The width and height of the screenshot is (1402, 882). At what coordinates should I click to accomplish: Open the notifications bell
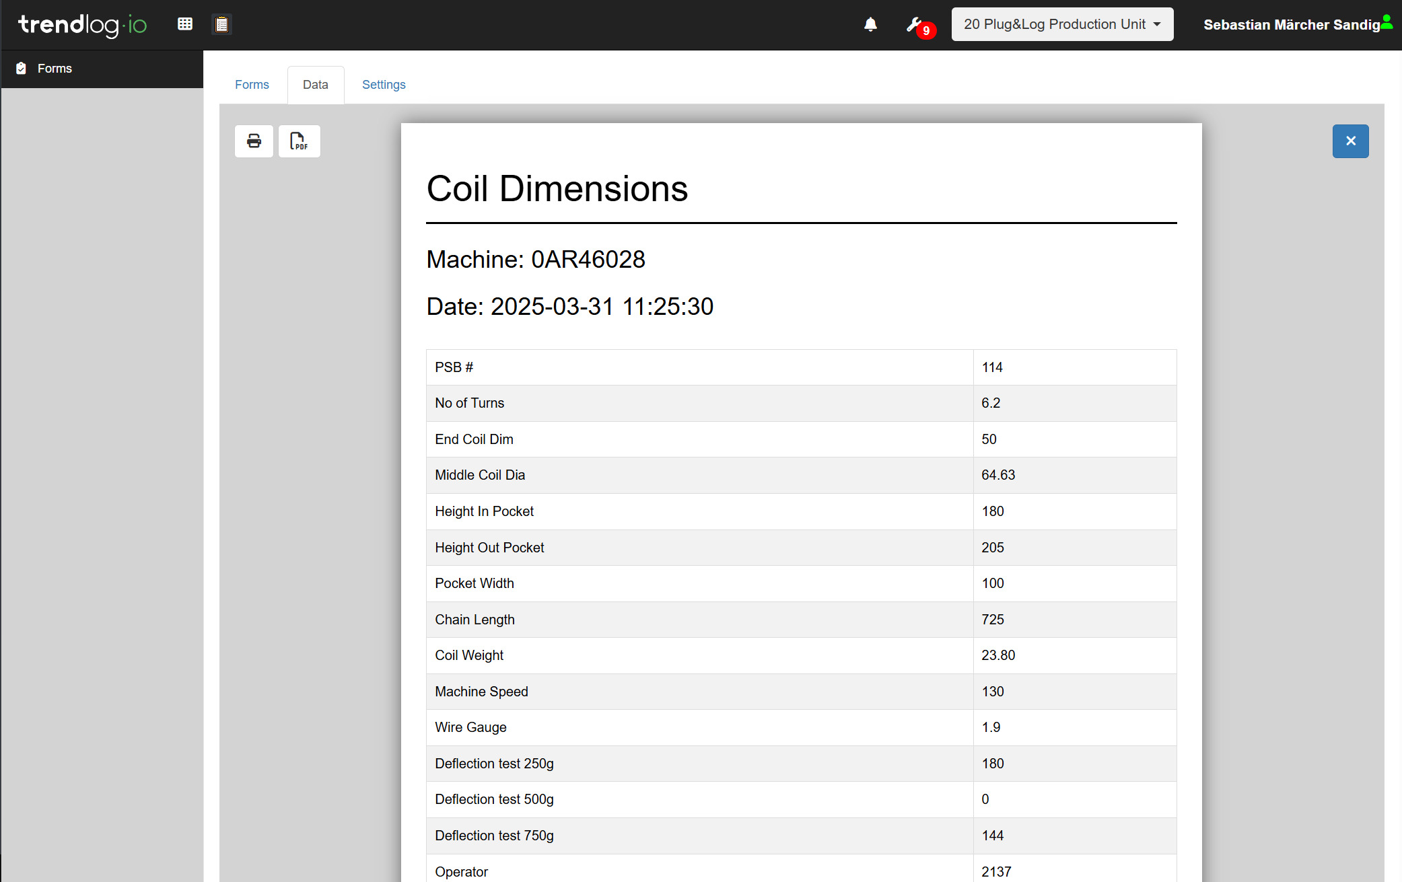click(x=870, y=25)
